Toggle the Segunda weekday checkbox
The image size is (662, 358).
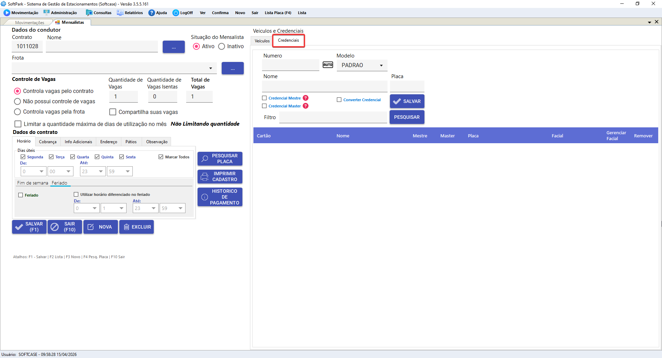click(x=23, y=157)
